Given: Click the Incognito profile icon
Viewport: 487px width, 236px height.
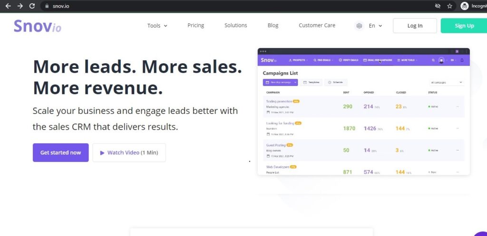Looking at the screenshot, I should click(x=465, y=6).
